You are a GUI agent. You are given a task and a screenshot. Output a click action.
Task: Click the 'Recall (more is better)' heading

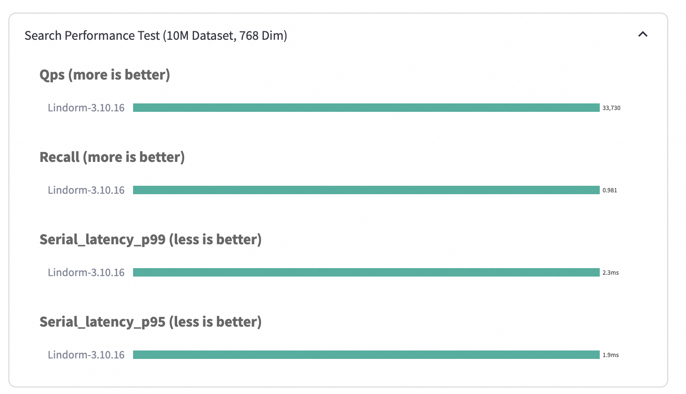112,157
